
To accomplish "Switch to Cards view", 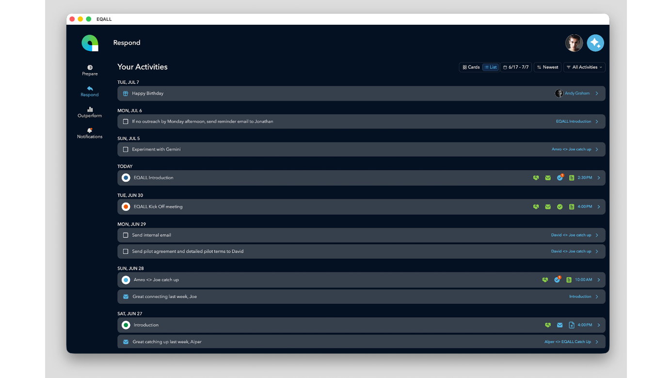I will click(471, 67).
